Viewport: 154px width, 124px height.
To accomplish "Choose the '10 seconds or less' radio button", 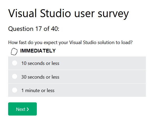I will (14, 63).
